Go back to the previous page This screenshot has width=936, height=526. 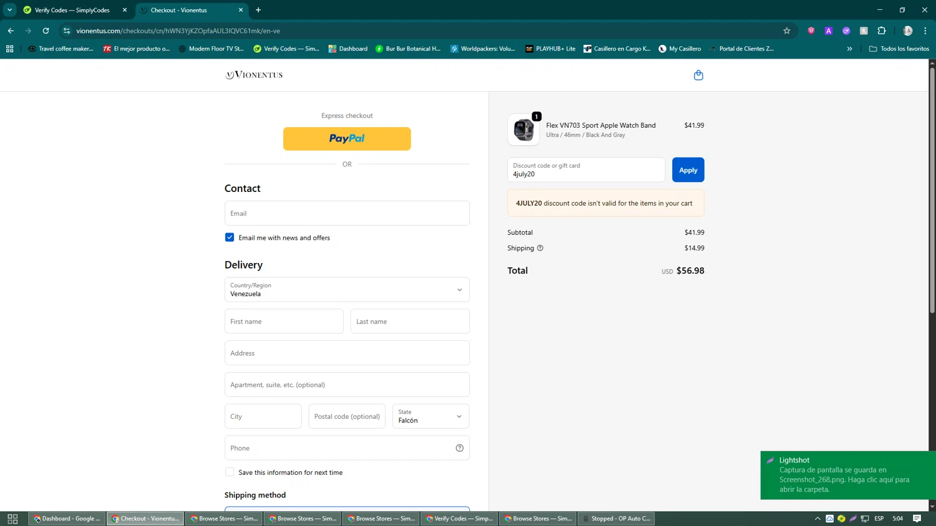point(11,31)
